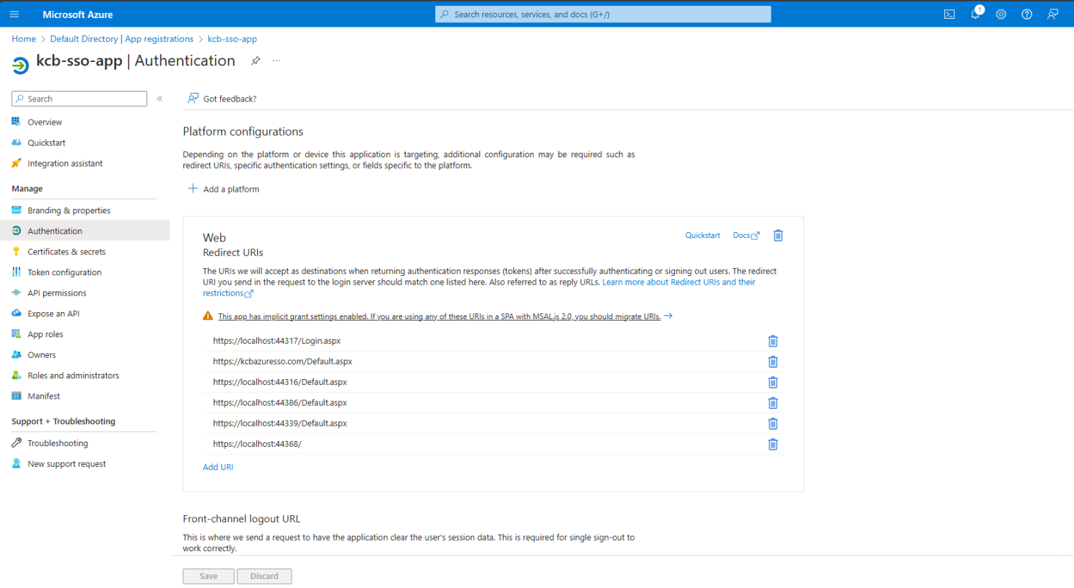Open the help question mark menu
Viewport: 1074px width, 588px height.
click(1026, 14)
